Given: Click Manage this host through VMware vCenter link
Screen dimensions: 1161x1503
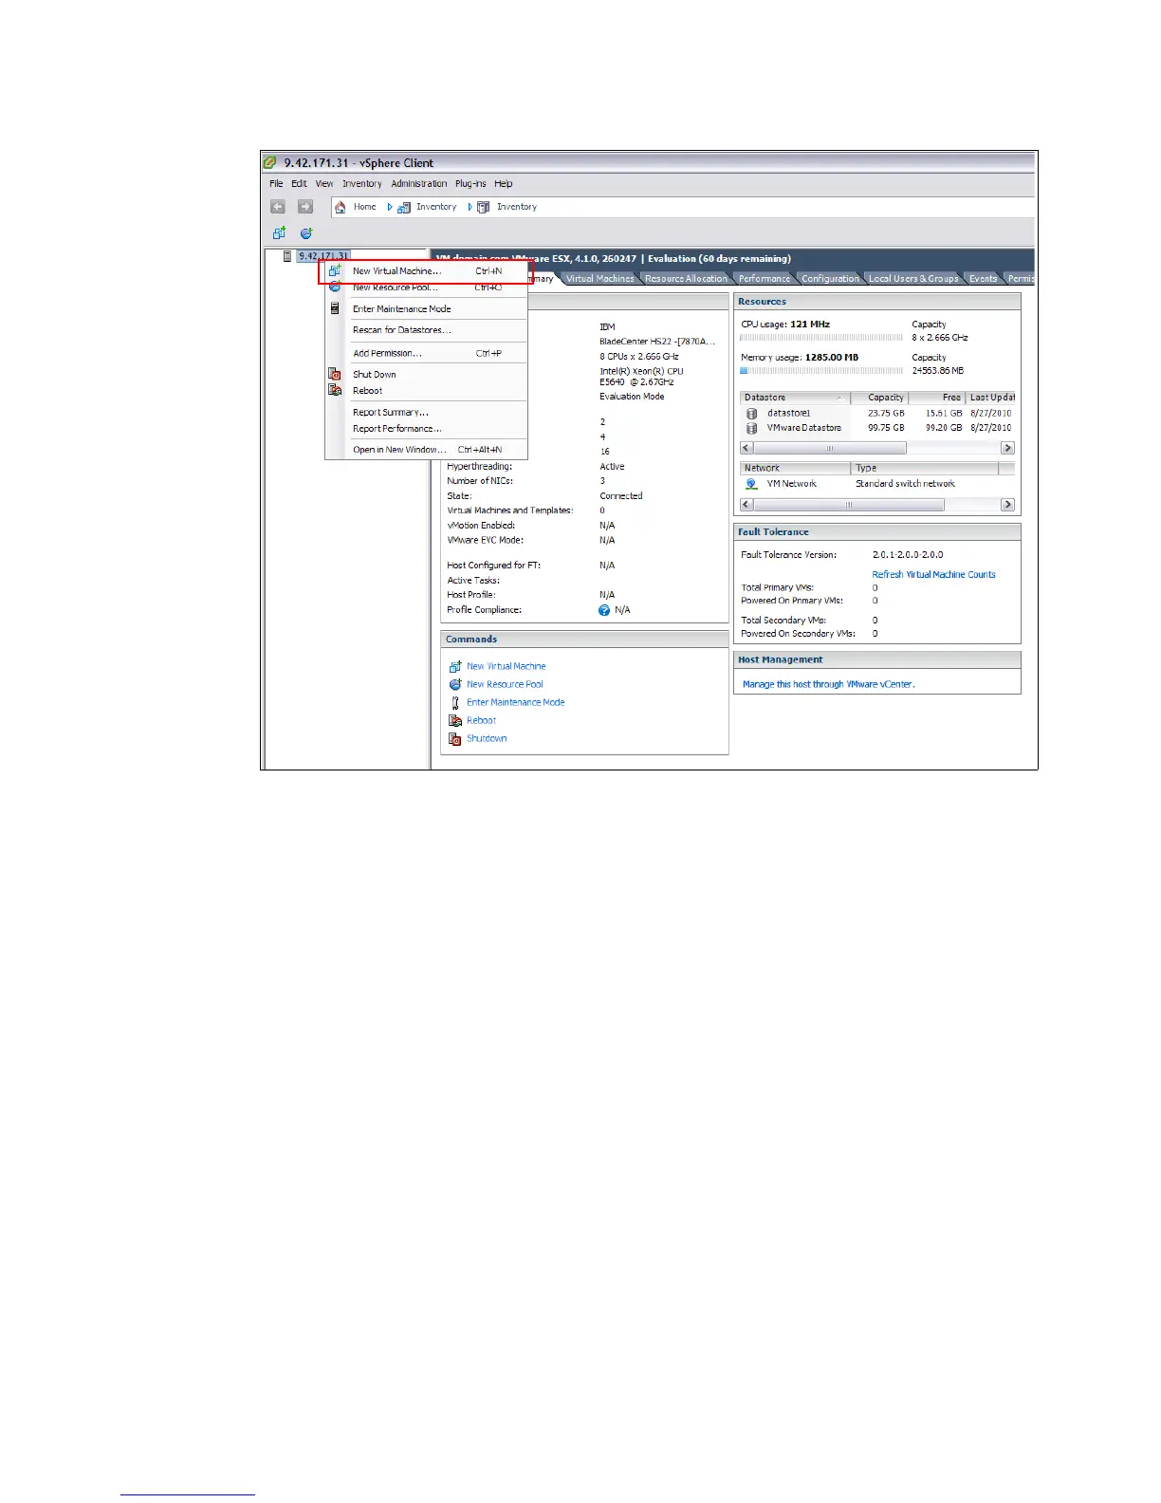Looking at the screenshot, I should click(x=828, y=684).
